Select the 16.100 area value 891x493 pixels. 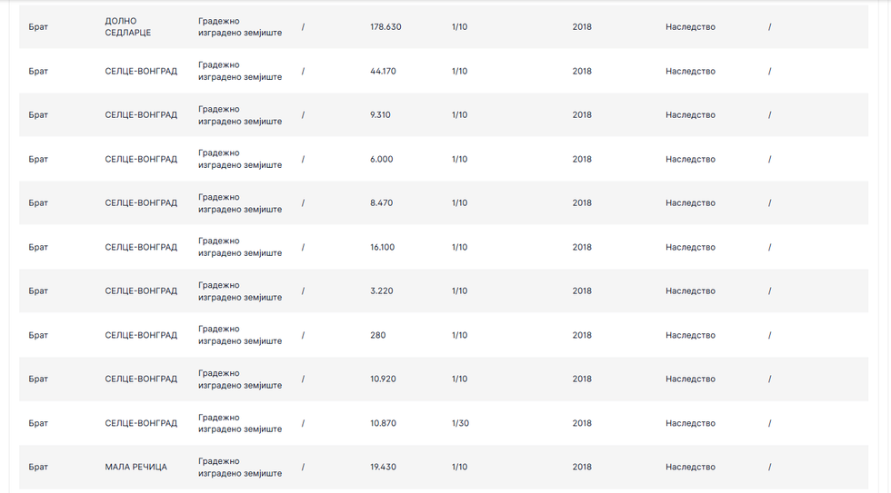point(383,248)
